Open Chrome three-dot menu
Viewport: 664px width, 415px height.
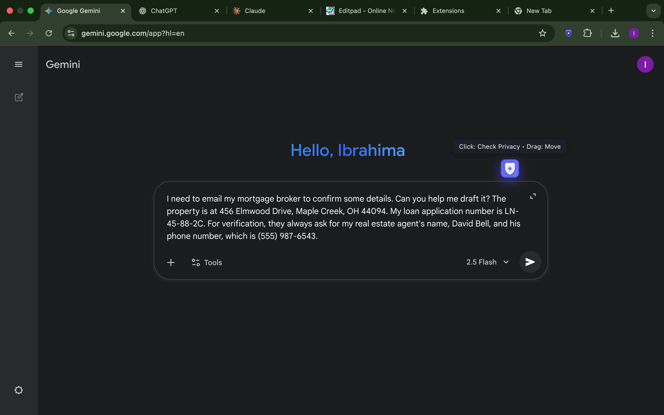(x=653, y=33)
